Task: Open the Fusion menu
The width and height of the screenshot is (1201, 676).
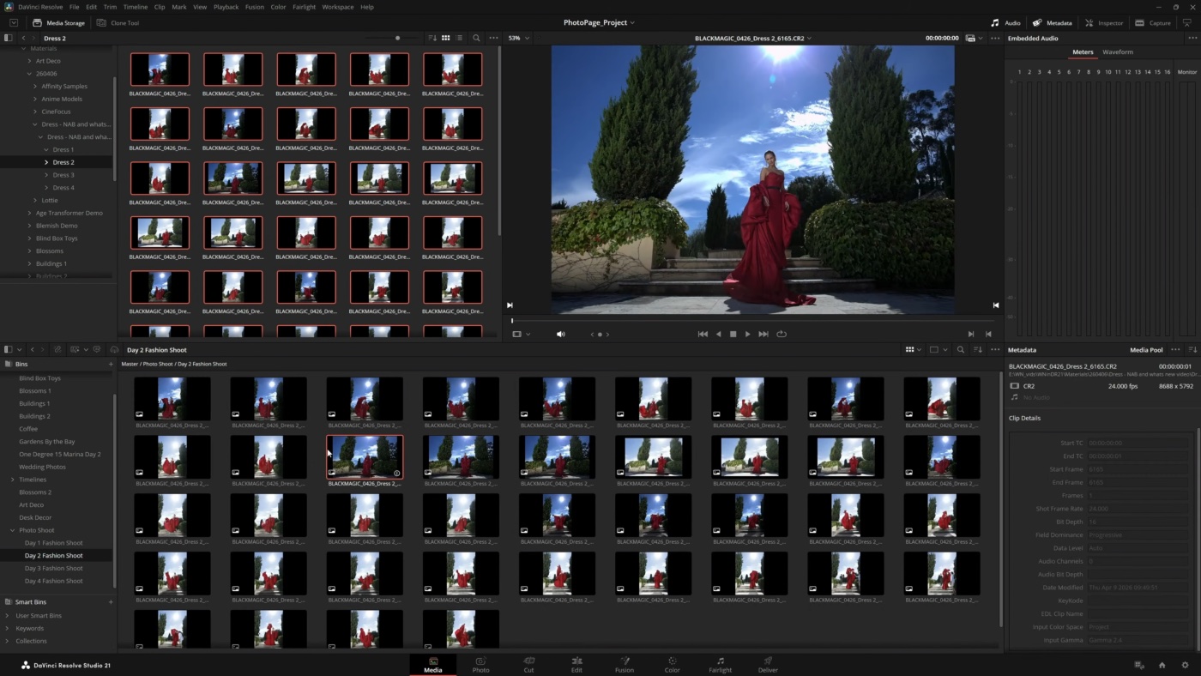Action: 254,7
